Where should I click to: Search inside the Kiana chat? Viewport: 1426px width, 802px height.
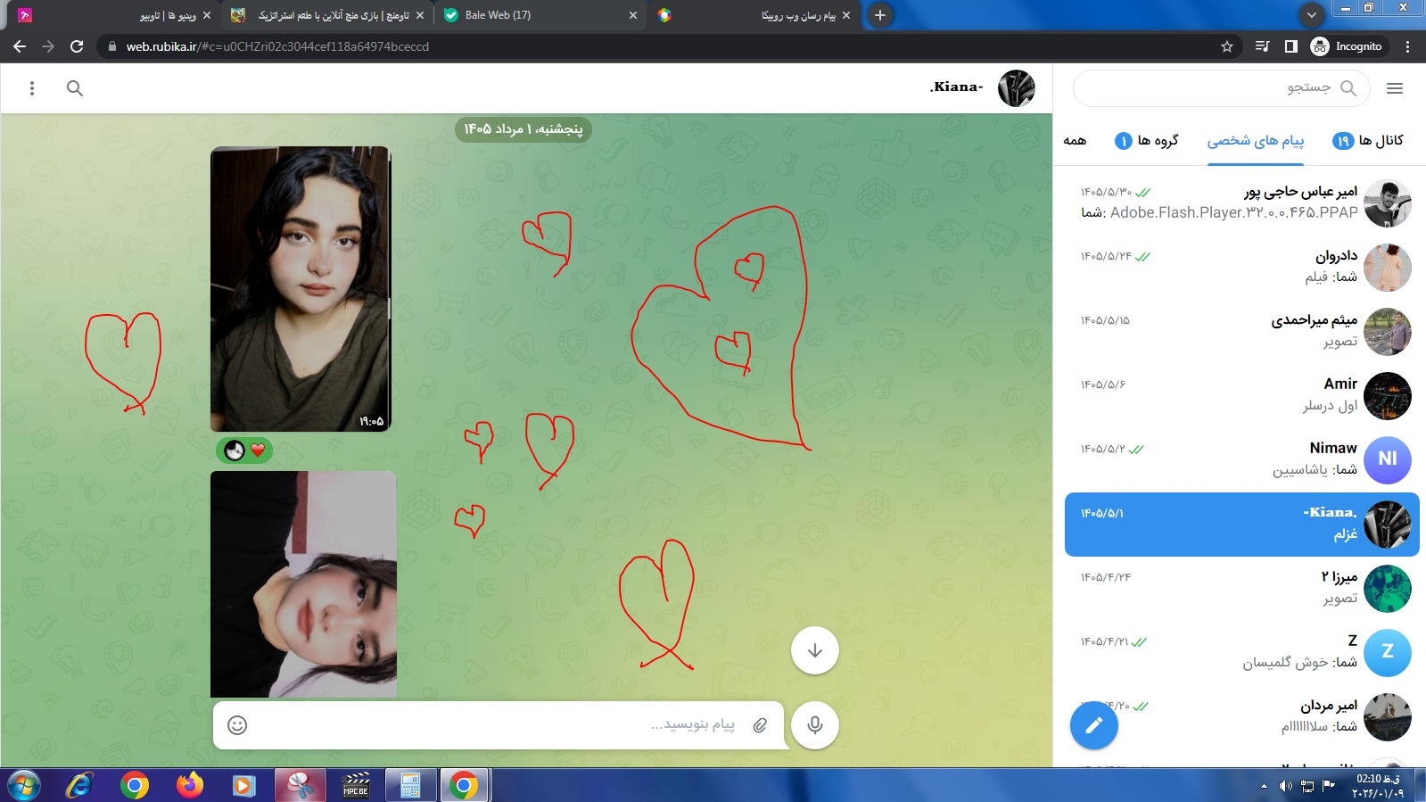coord(75,88)
